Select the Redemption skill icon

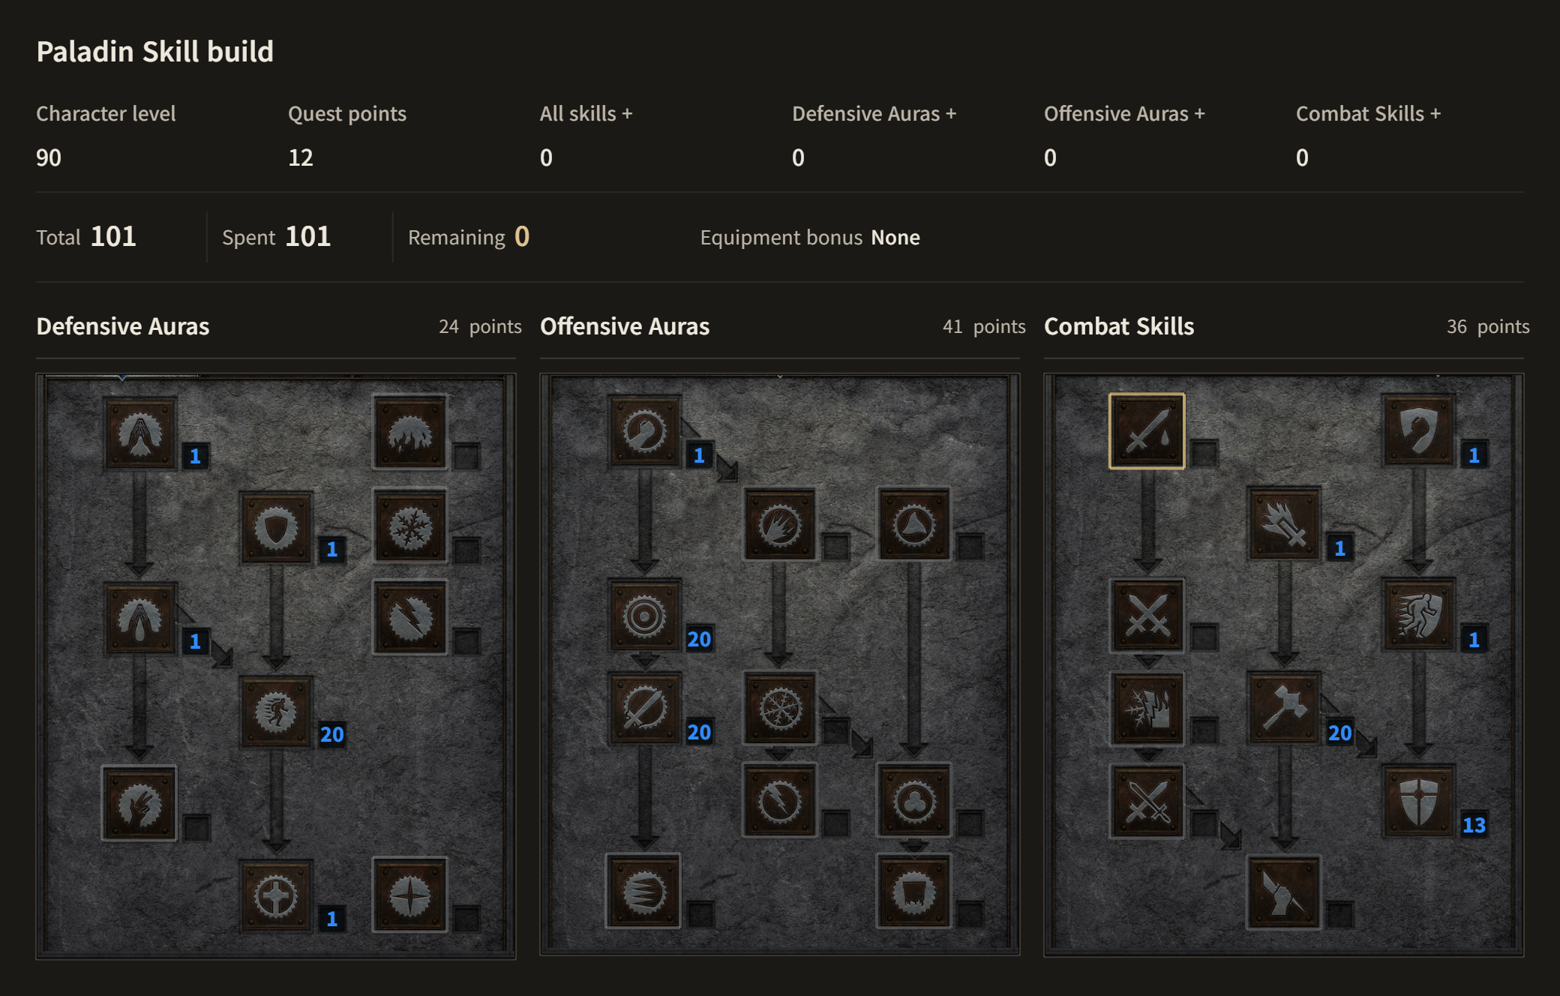276,895
